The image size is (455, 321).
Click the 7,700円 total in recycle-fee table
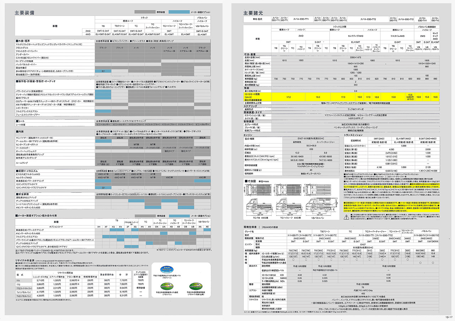(x=124, y=281)
